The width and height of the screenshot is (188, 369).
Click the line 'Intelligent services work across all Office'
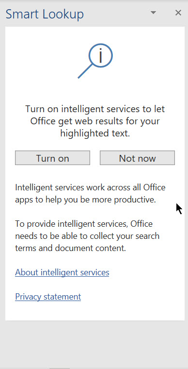[x=90, y=187]
